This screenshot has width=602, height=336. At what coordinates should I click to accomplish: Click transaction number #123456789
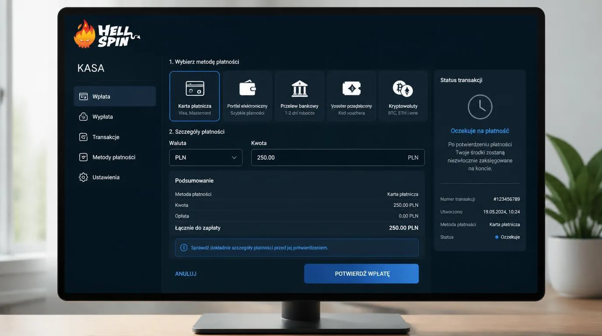507,199
